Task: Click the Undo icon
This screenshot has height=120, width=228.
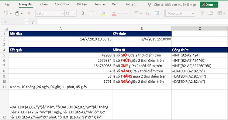Action: tap(6, 13)
